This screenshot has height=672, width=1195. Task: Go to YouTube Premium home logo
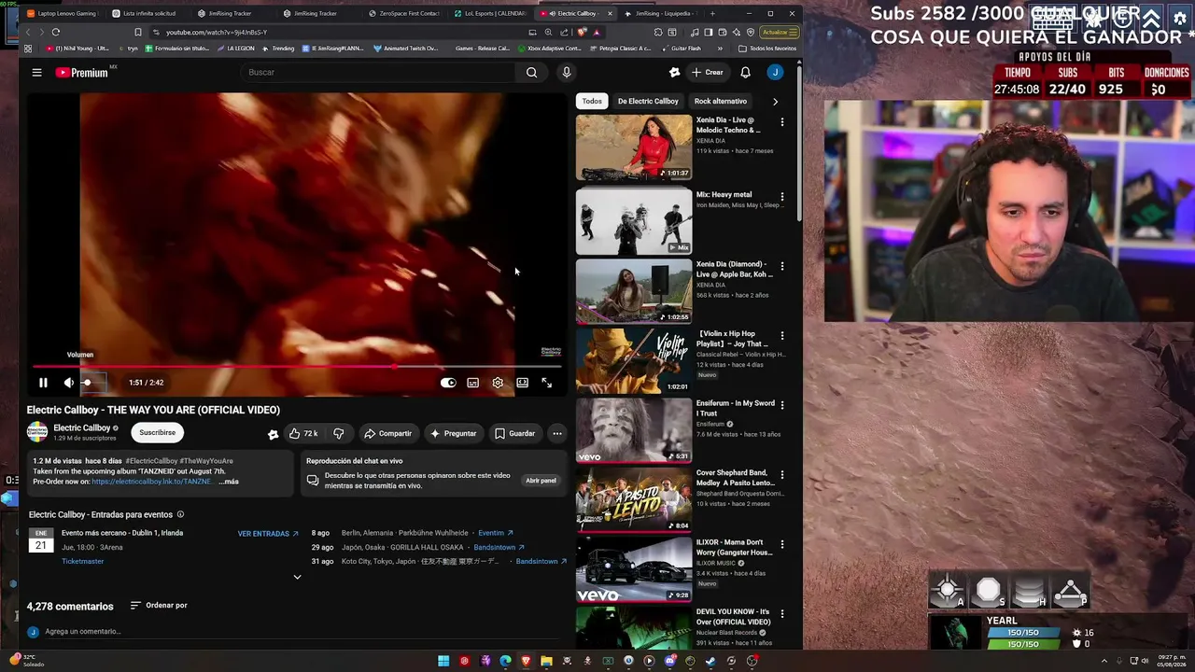pos(82,73)
